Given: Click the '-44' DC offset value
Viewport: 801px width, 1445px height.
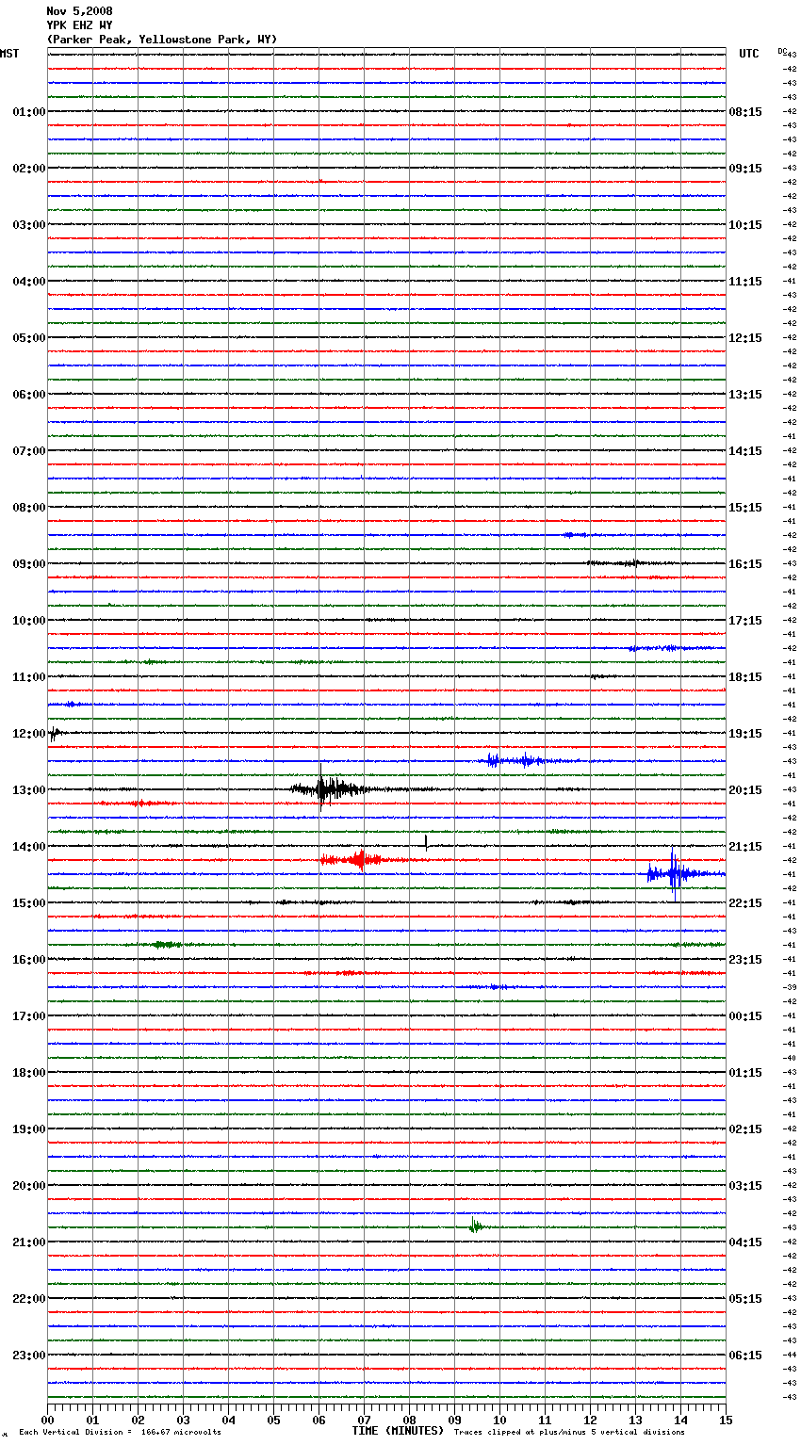Looking at the screenshot, I should pos(790,1355).
